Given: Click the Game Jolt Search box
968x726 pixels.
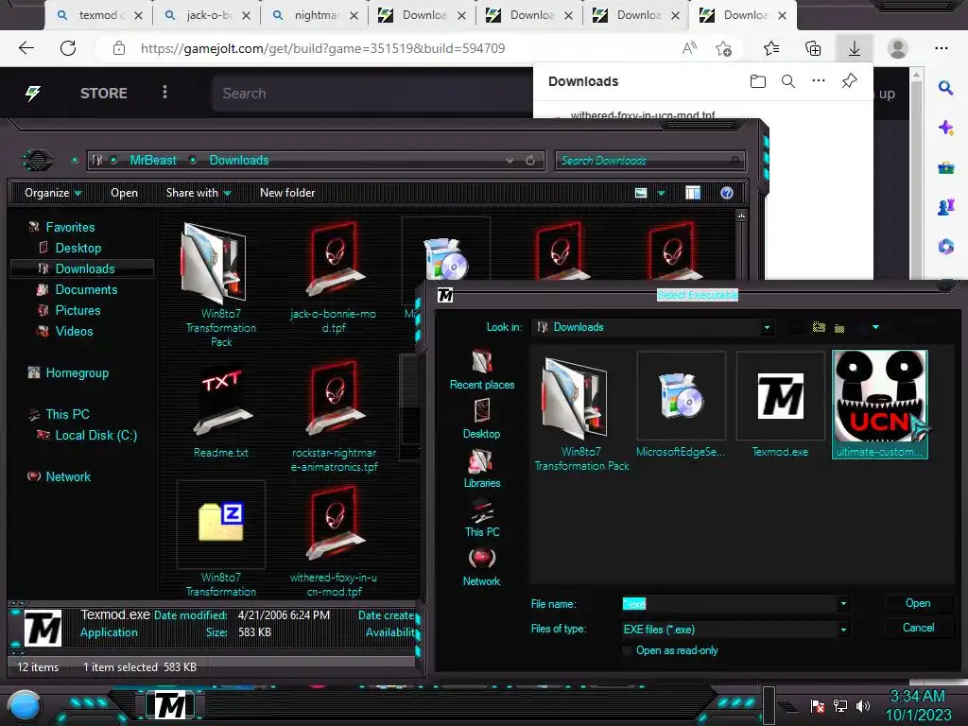Looking at the screenshot, I should point(372,94).
